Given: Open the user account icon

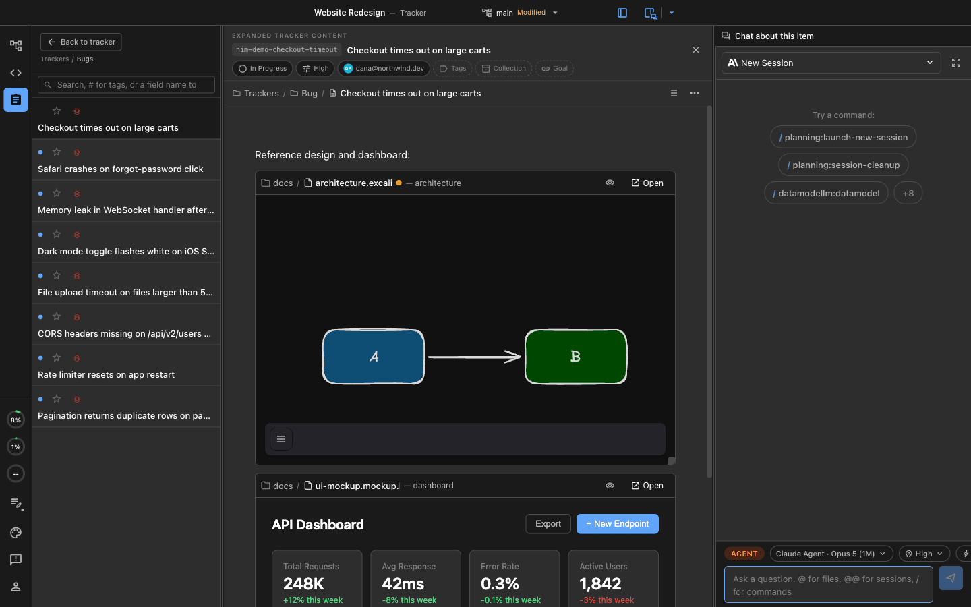Looking at the screenshot, I should (x=16, y=587).
